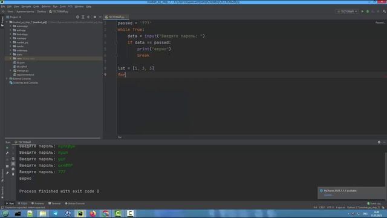The height and width of the screenshot is (218, 387).
Task: Expand the adminapp folder
Action: [x=11, y=26]
